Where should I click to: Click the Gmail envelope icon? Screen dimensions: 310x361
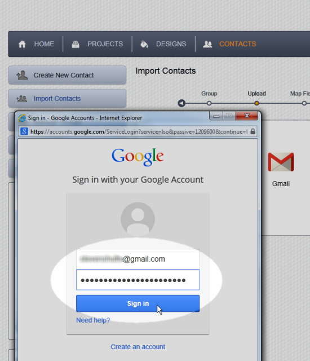pyautogui.click(x=281, y=162)
